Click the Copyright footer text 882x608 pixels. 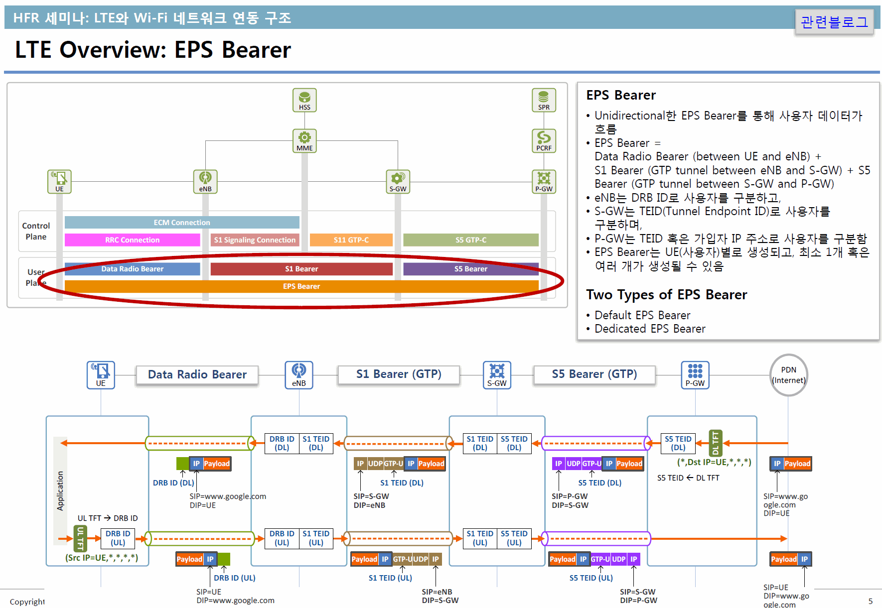click(27, 602)
